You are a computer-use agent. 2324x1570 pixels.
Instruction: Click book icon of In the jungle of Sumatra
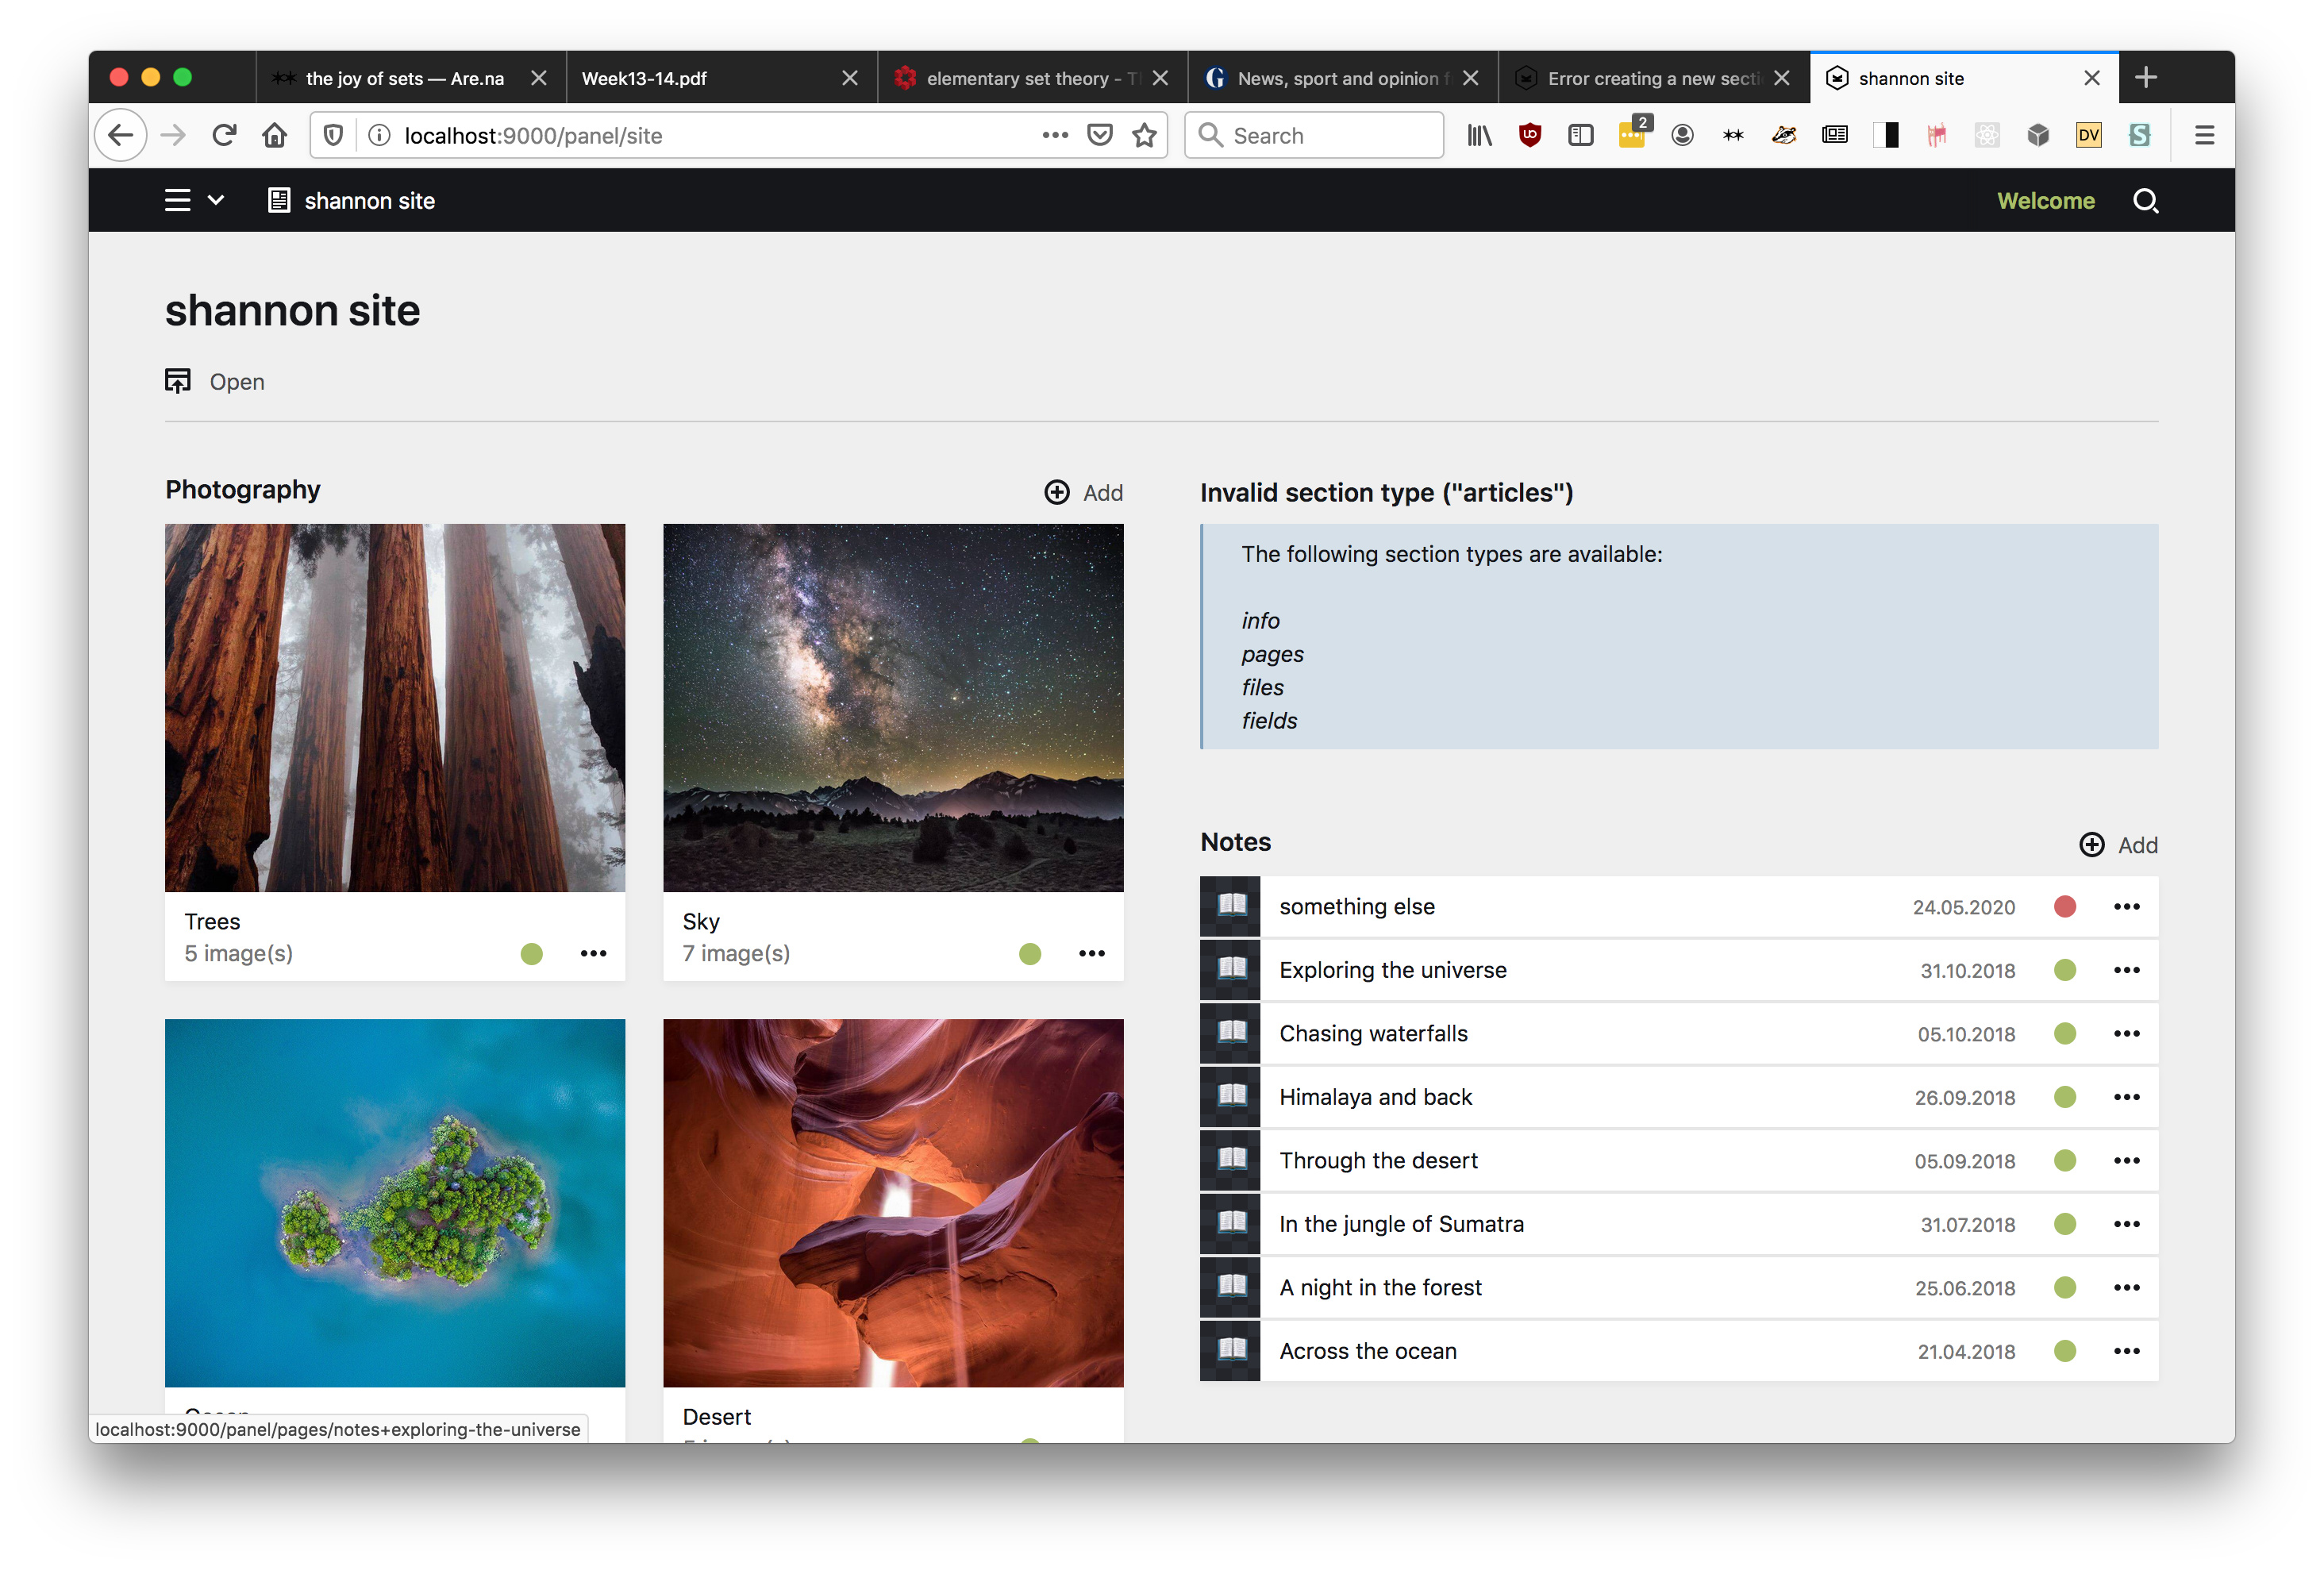(1231, 1224)
